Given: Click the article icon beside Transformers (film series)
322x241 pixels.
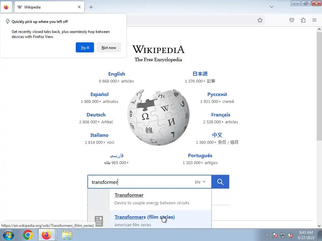Looking at the screenshot, I should (x=99, y=221).
